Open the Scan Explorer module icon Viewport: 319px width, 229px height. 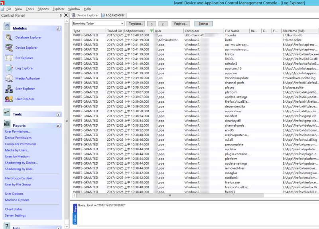click(9, 89)
